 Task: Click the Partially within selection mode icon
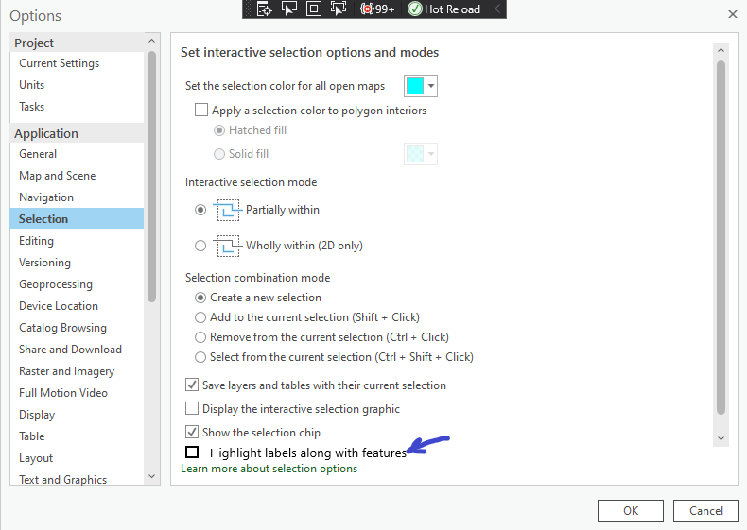228,210
